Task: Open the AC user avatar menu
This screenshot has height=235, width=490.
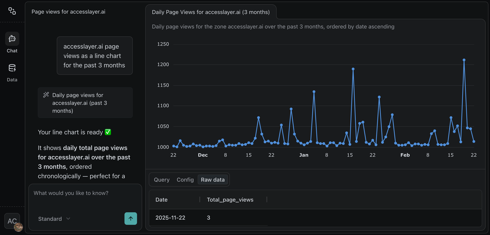Action: click(12, 221)
